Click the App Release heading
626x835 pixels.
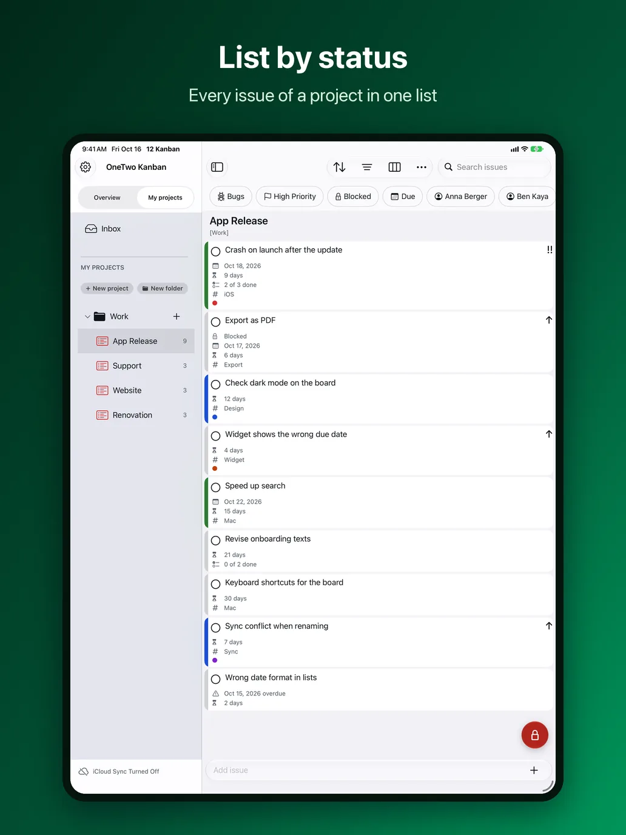pyautogui.click(x=239, y=221)
